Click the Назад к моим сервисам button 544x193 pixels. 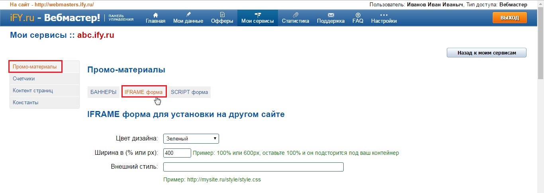(486, 53)
